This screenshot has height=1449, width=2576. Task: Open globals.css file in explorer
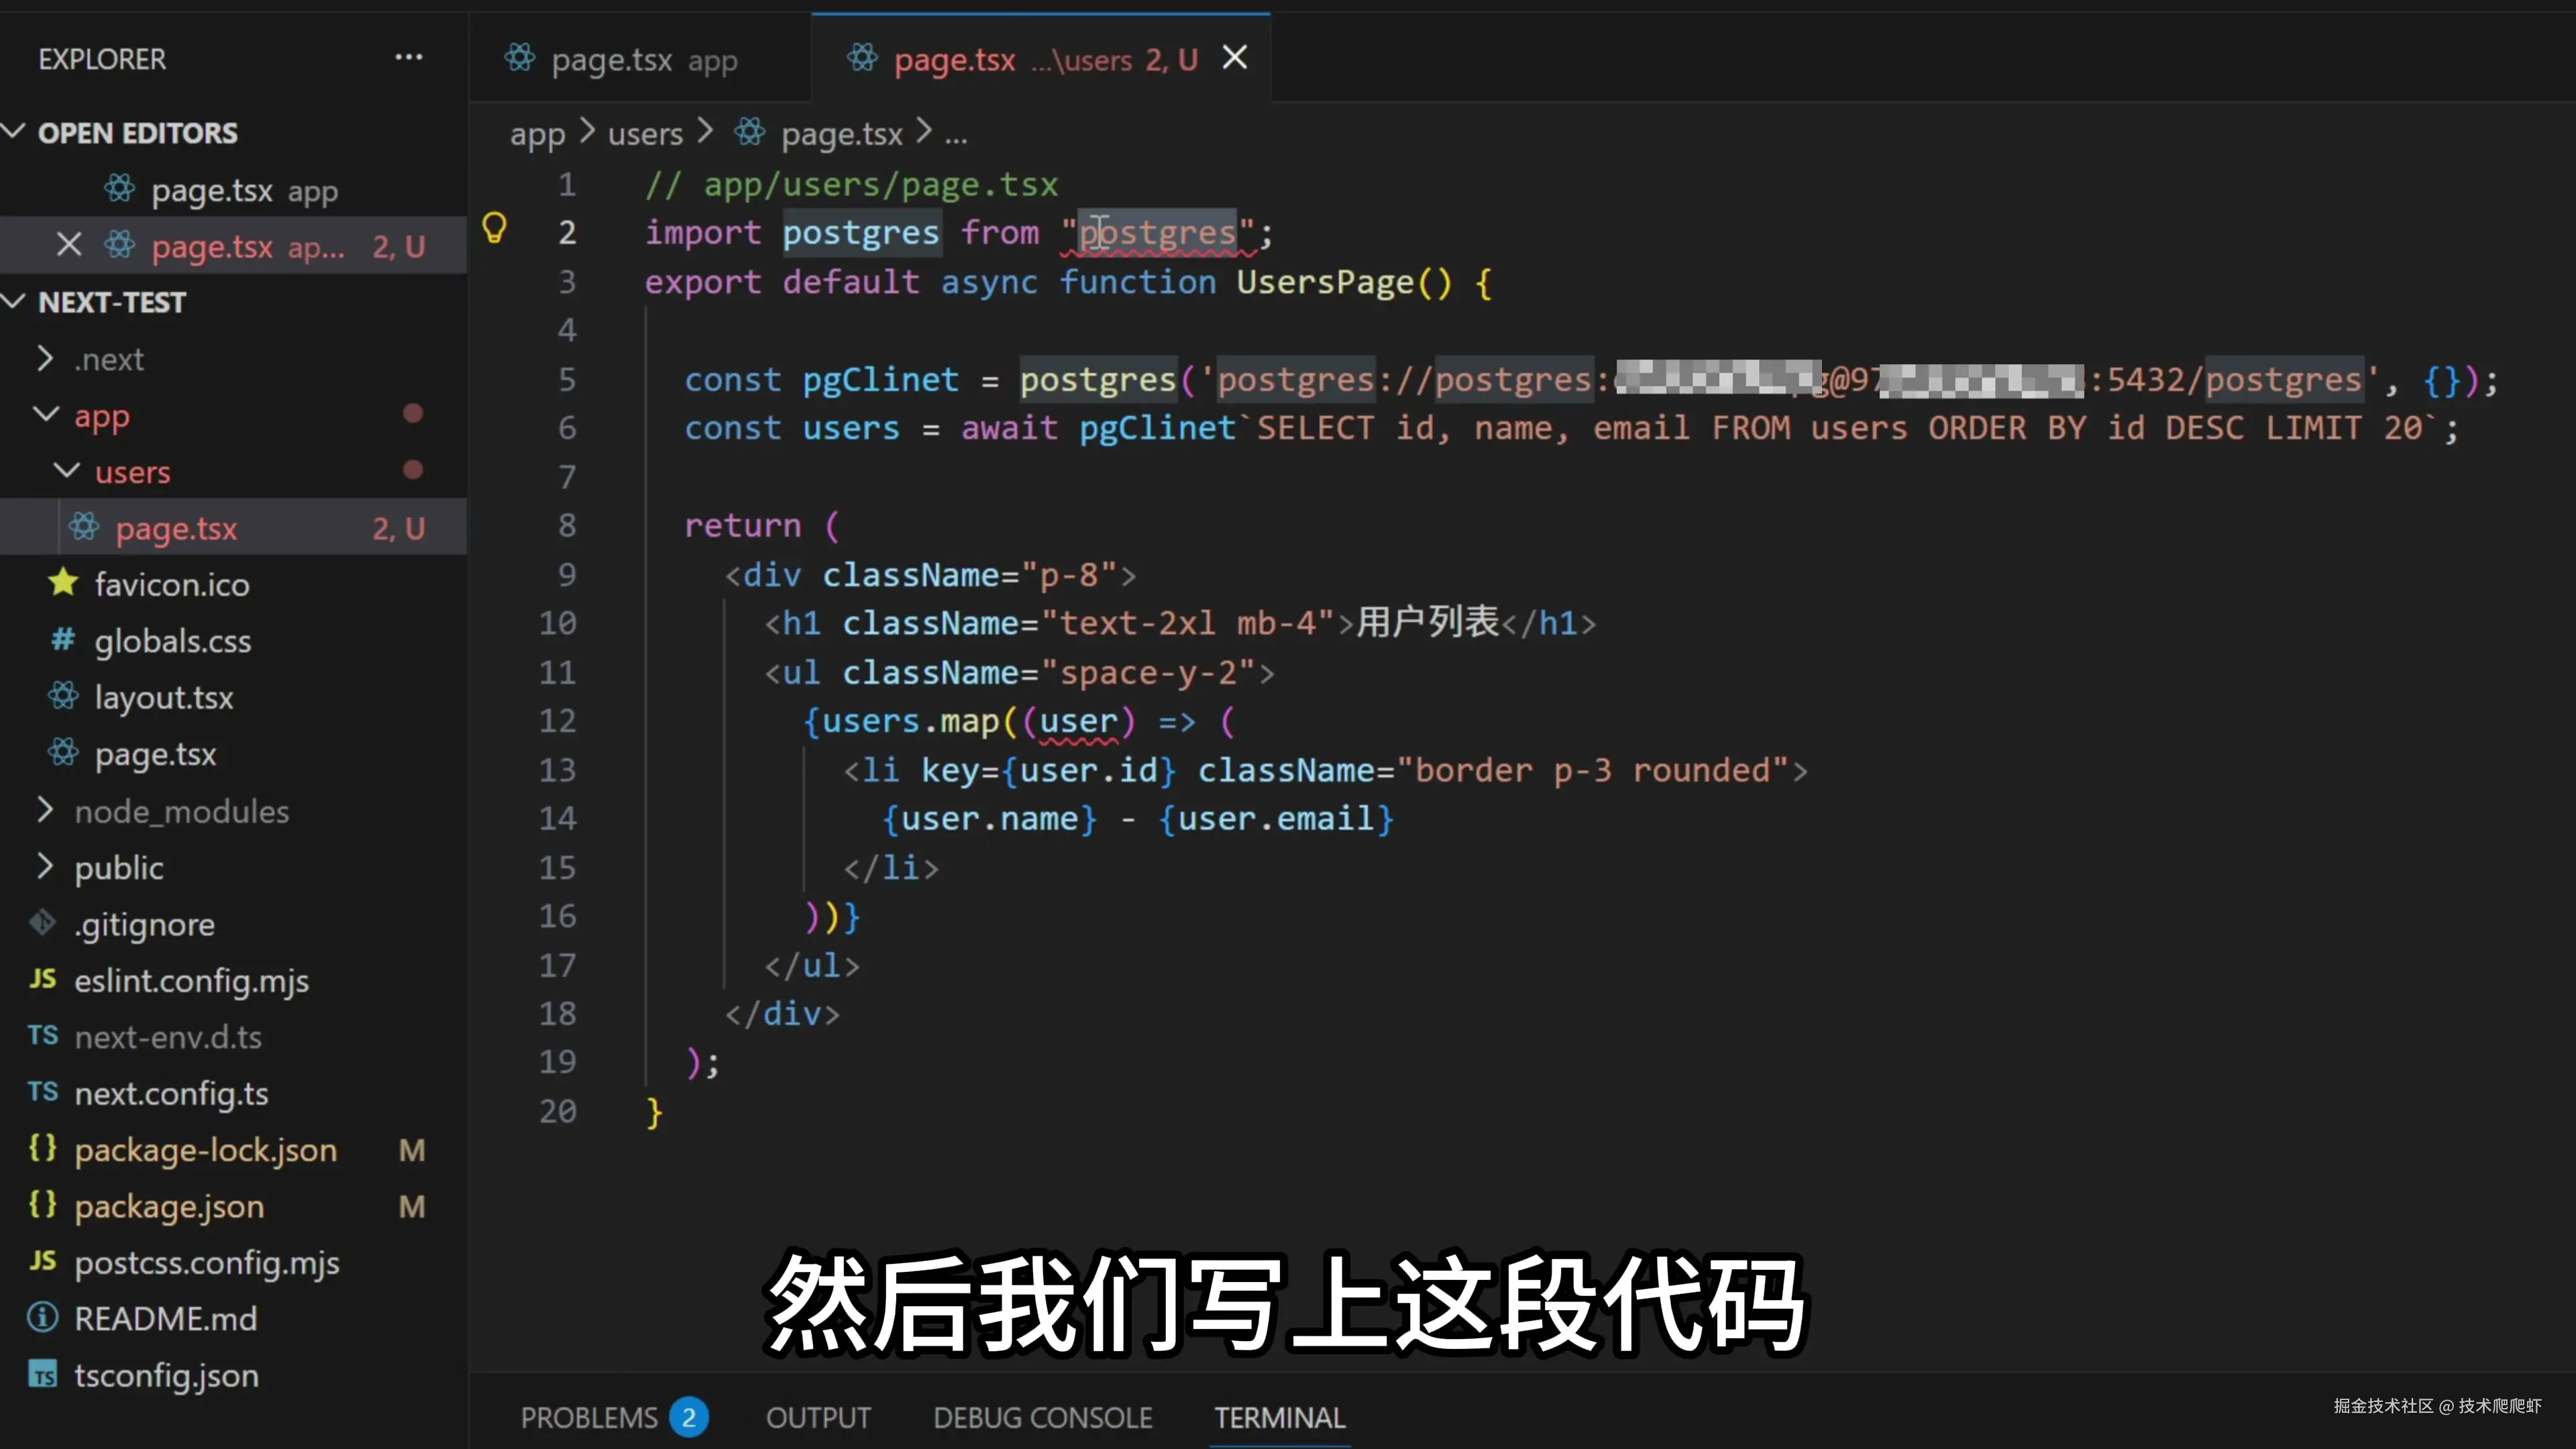coord(172,641)
